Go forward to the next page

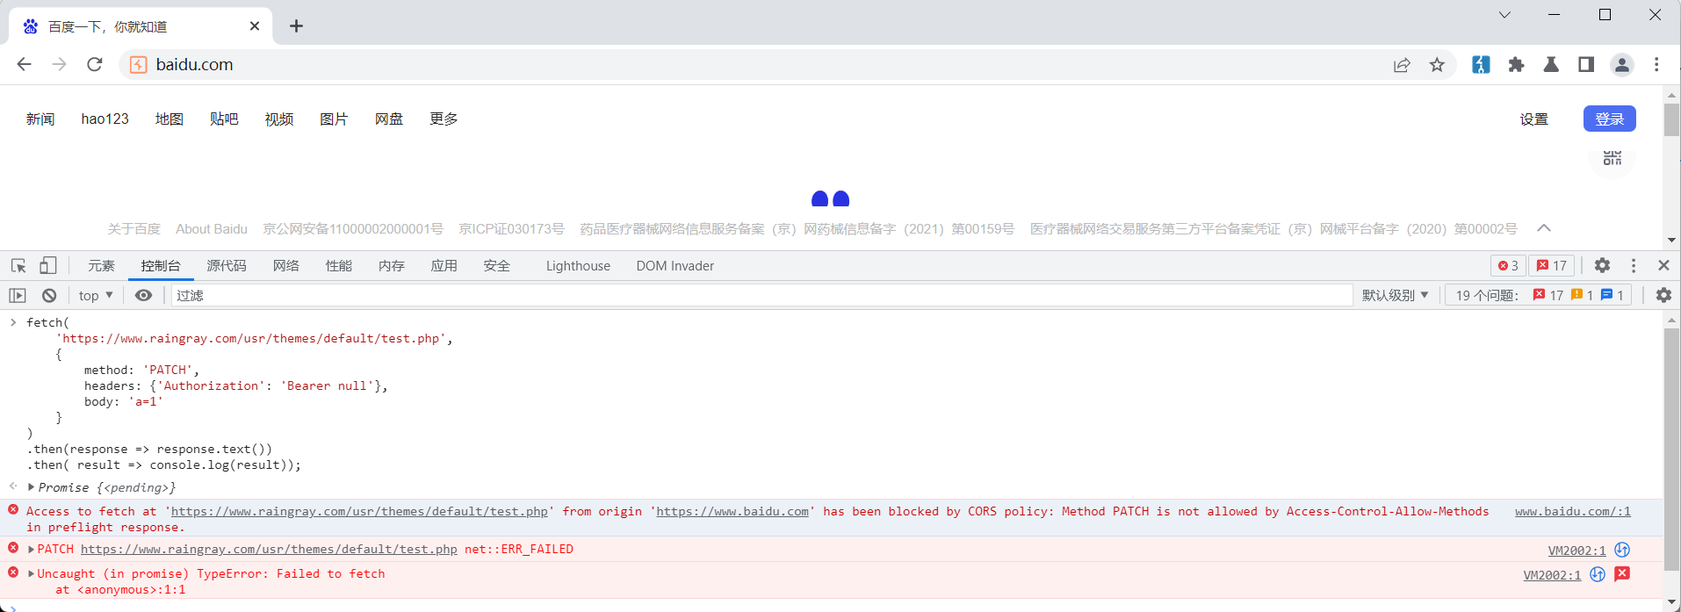coord(59,64)
